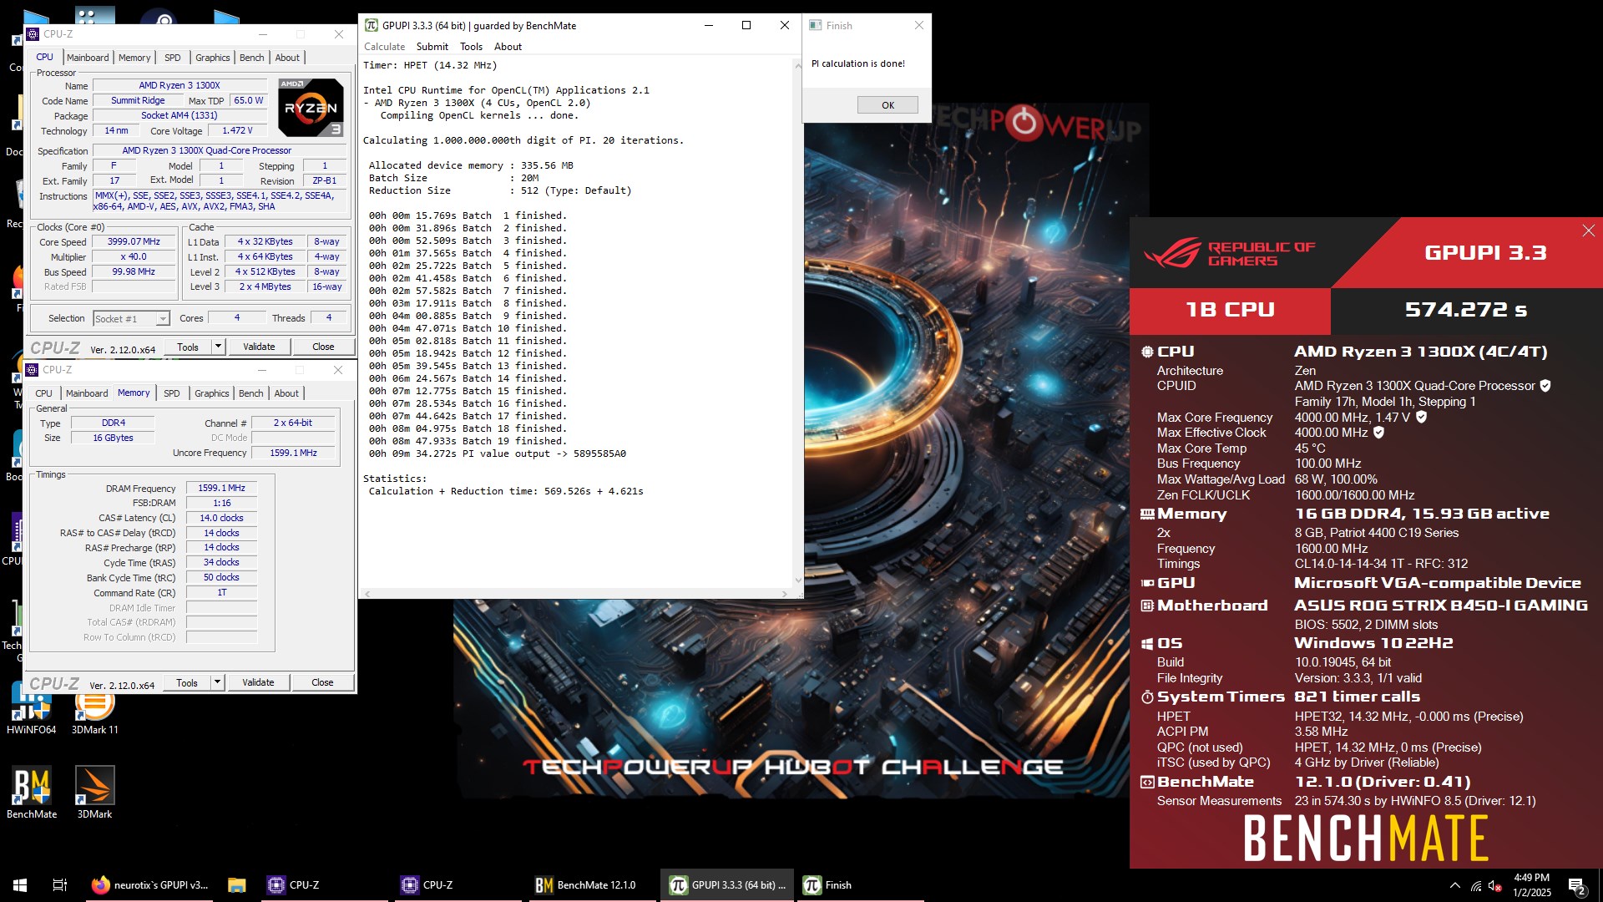
Task: Open File Explorer from the taskbar
Action: [236, 885]
